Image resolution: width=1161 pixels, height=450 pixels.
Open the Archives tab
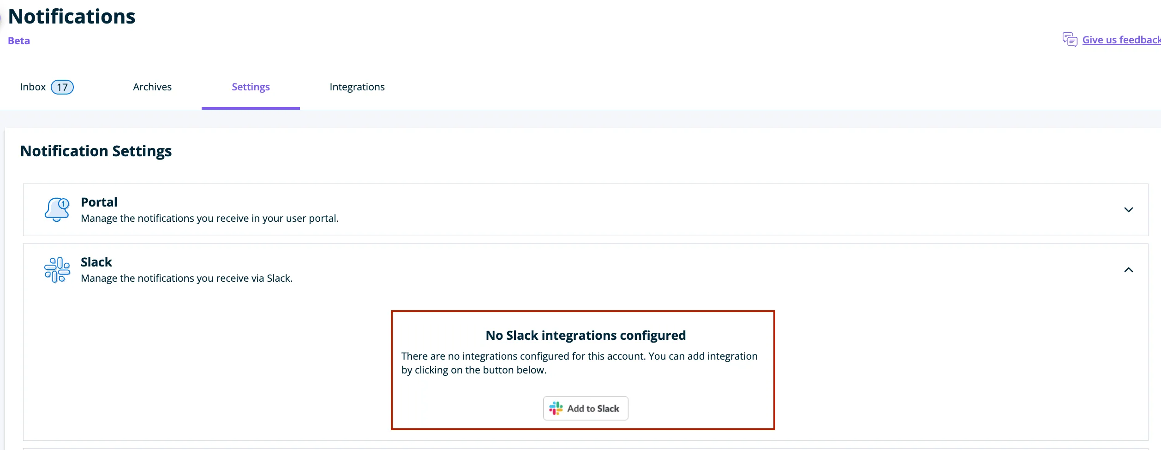[152, 87]
